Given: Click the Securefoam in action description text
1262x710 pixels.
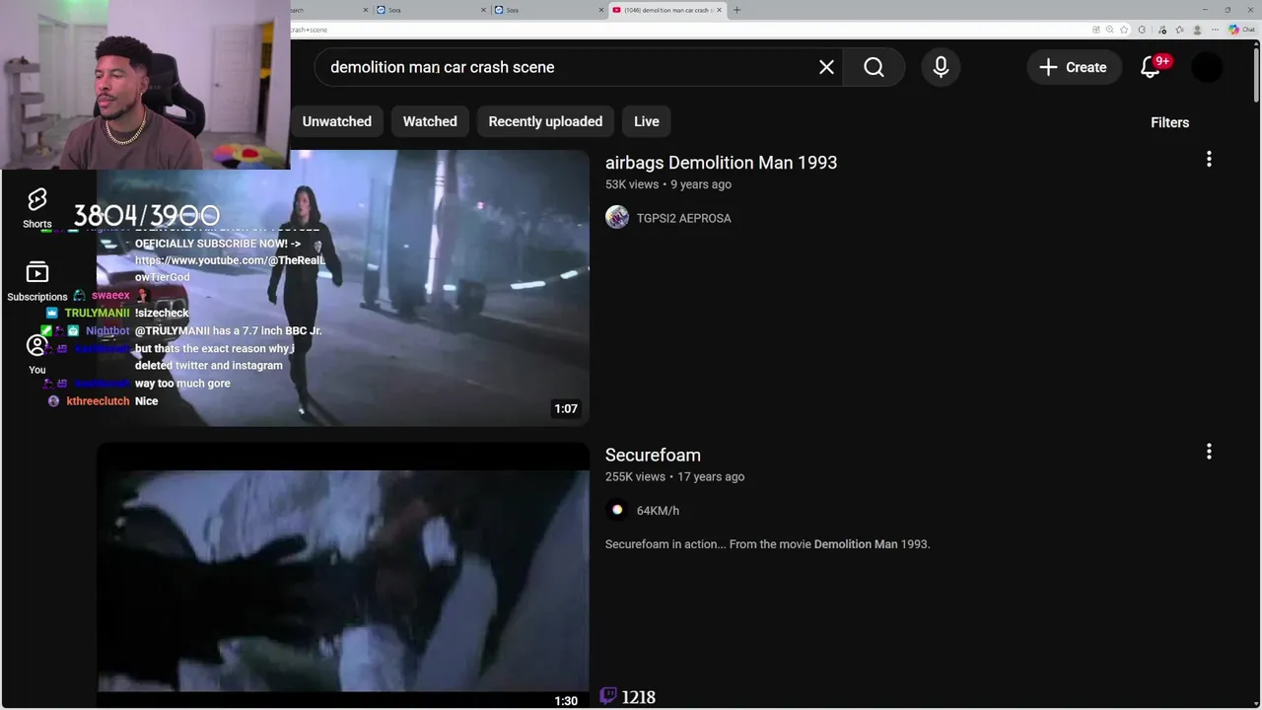Looking at the screenshot, I should pos(767,544).
